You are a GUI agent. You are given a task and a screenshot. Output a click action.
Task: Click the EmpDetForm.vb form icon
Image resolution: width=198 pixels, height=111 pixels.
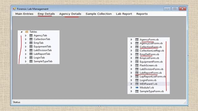click(x=137, y=54)
